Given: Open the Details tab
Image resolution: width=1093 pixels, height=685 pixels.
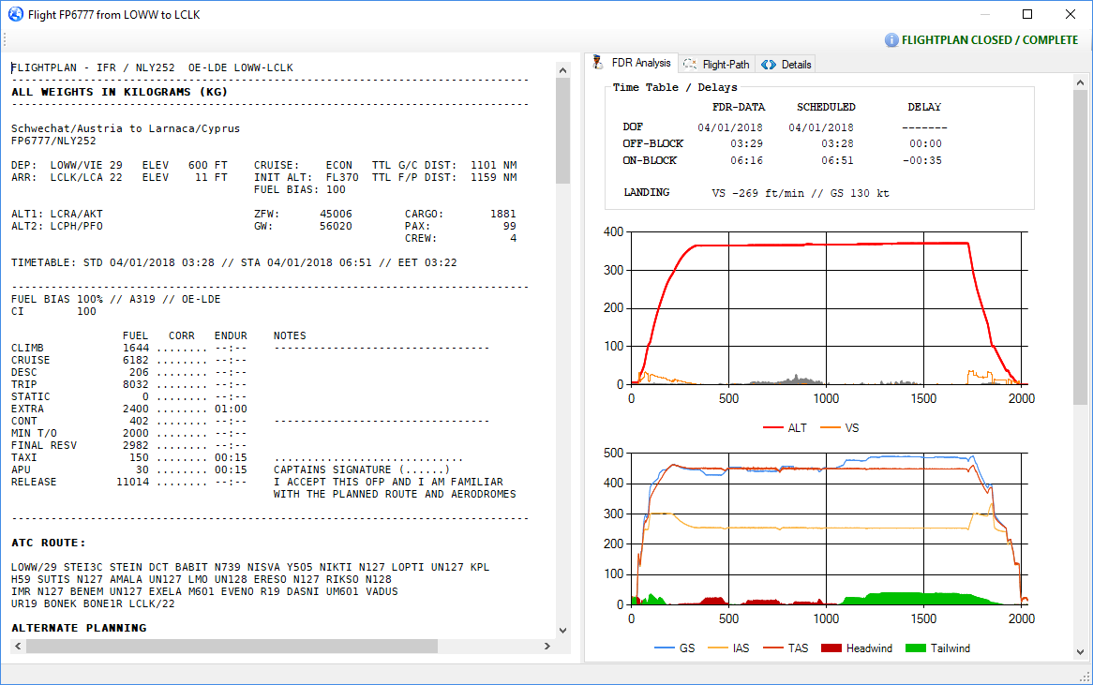Looking at the screenshot, I should click(x=786, y=64).
